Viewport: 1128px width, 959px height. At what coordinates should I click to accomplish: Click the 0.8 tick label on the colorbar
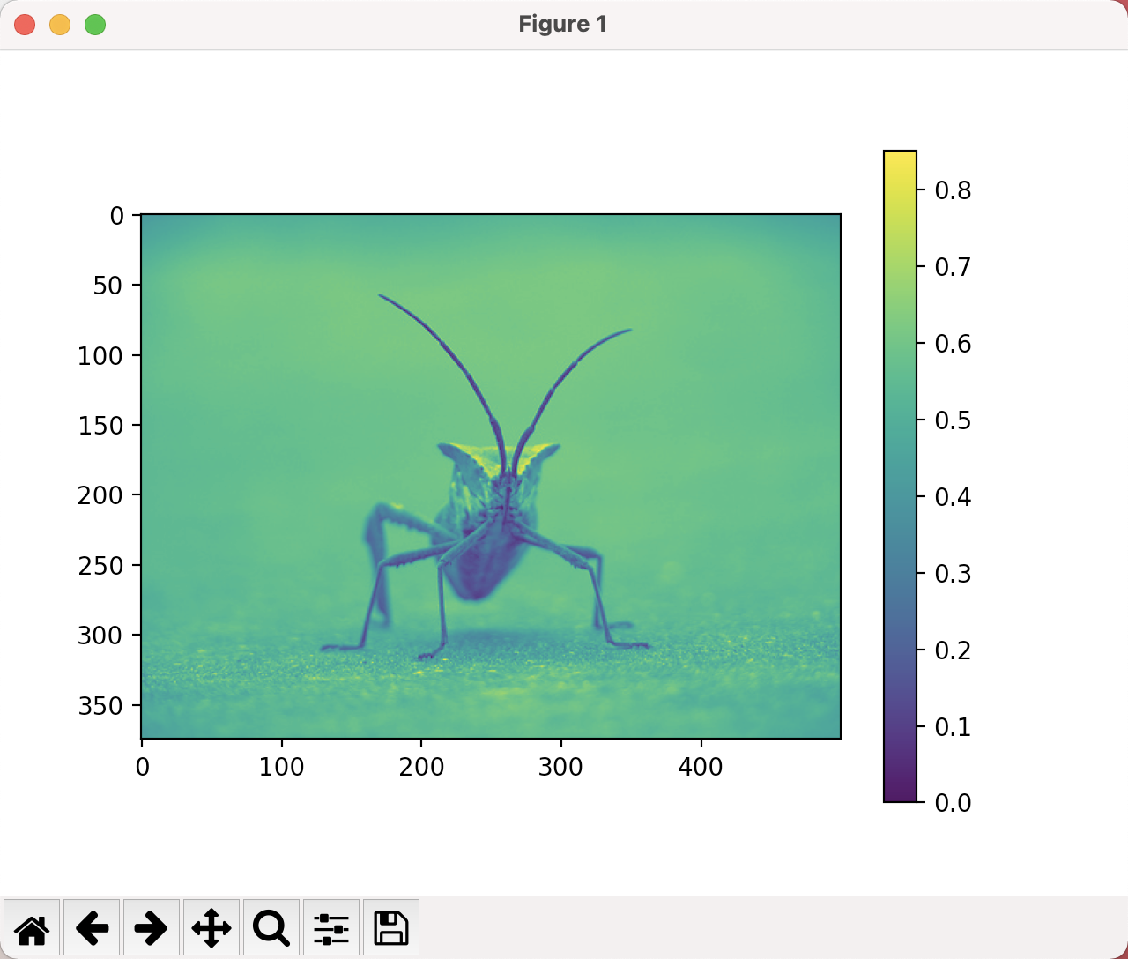tap(953, 190)
